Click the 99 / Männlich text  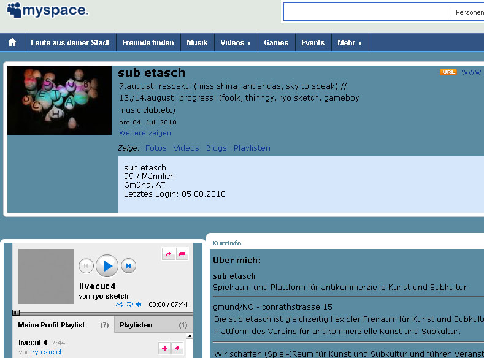(x=149, y=177)
